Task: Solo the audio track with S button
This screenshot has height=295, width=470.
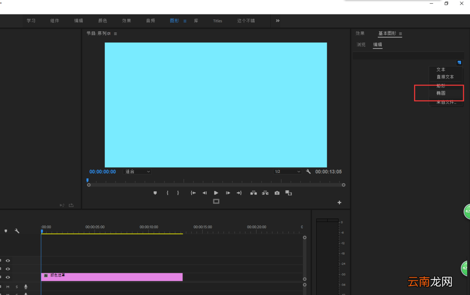Action: tap(17, 287)
